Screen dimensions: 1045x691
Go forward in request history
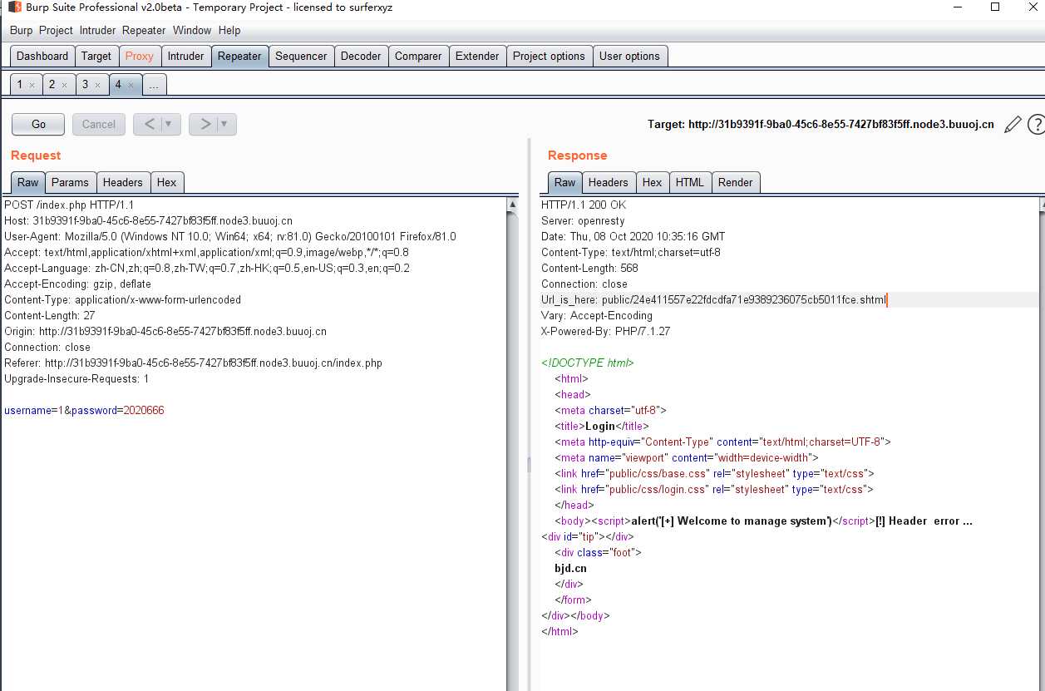pyautogui.click(x=205, y=124)
